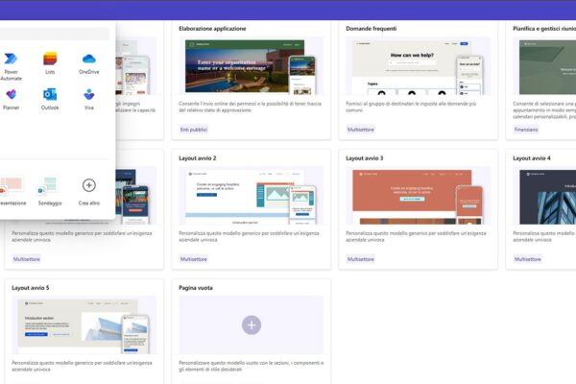Choose the Layout avvio 2 thumbnail
The height and width of the screenshot is (384, 576).
point(252,196)
